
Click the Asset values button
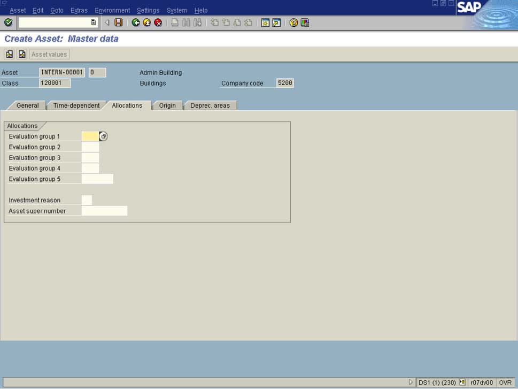point(49,54)
